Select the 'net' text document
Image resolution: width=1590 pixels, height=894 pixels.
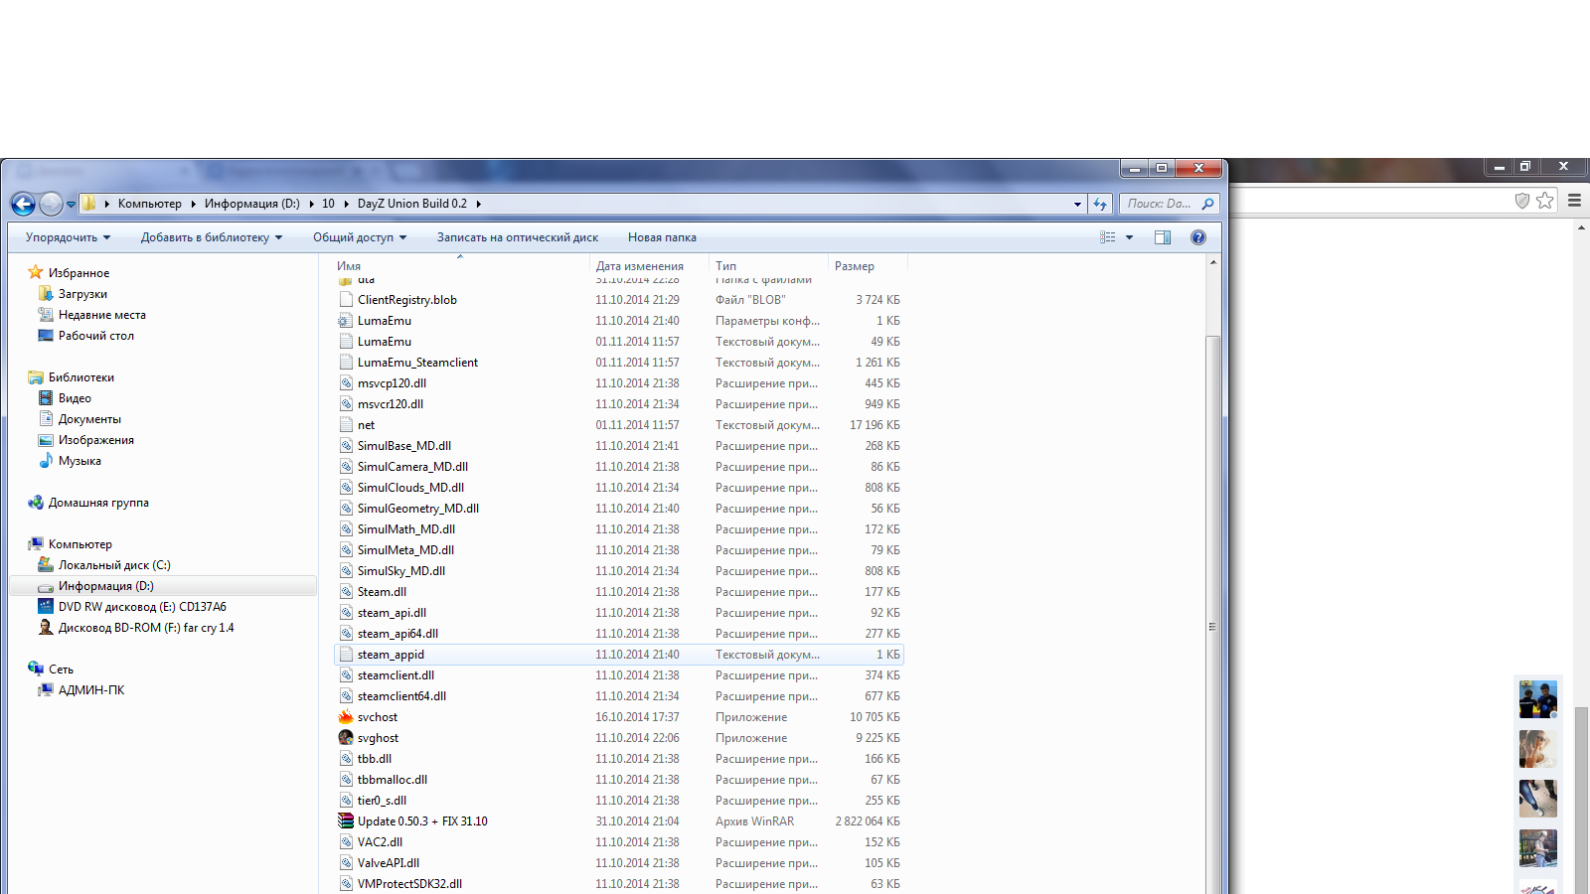366,425
